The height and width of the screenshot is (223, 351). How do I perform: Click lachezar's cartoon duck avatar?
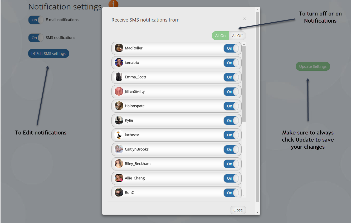(119, 135)
